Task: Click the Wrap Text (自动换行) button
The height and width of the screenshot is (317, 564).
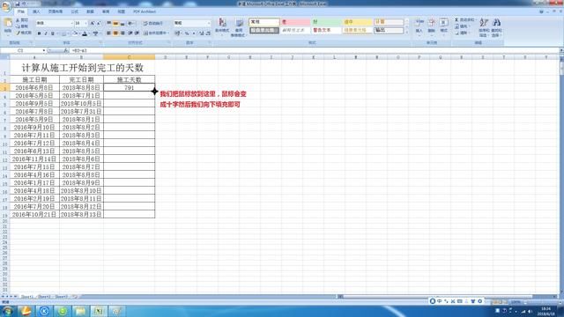Action: (x=153, y=24)
